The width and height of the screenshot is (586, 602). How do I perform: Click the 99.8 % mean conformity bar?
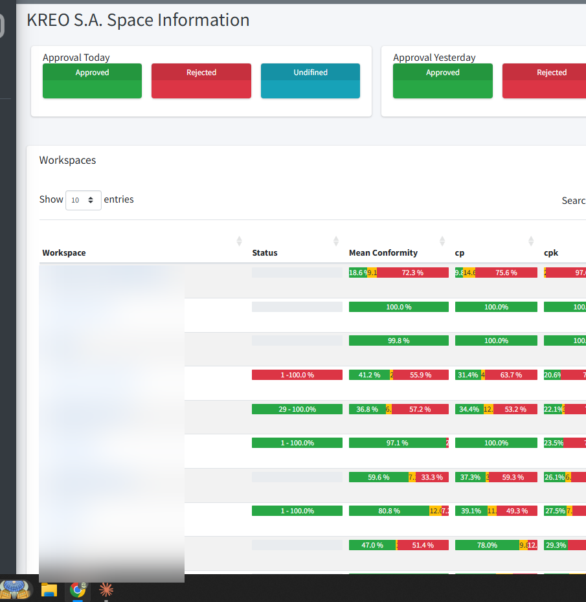(x=399, y=341)
